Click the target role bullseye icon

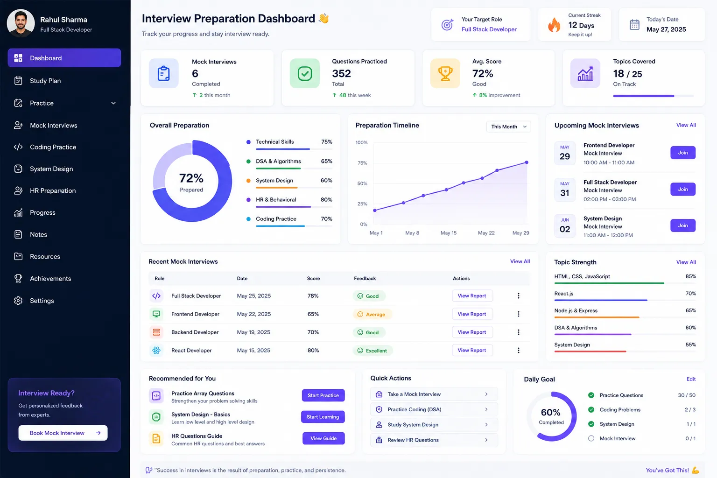pos(447,24)
